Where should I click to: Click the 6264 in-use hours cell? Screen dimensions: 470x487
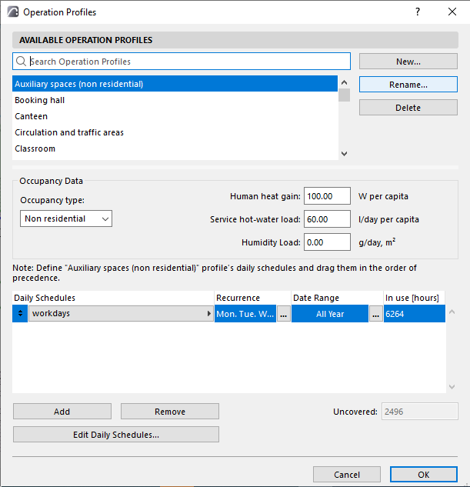[x=414, y=314]
